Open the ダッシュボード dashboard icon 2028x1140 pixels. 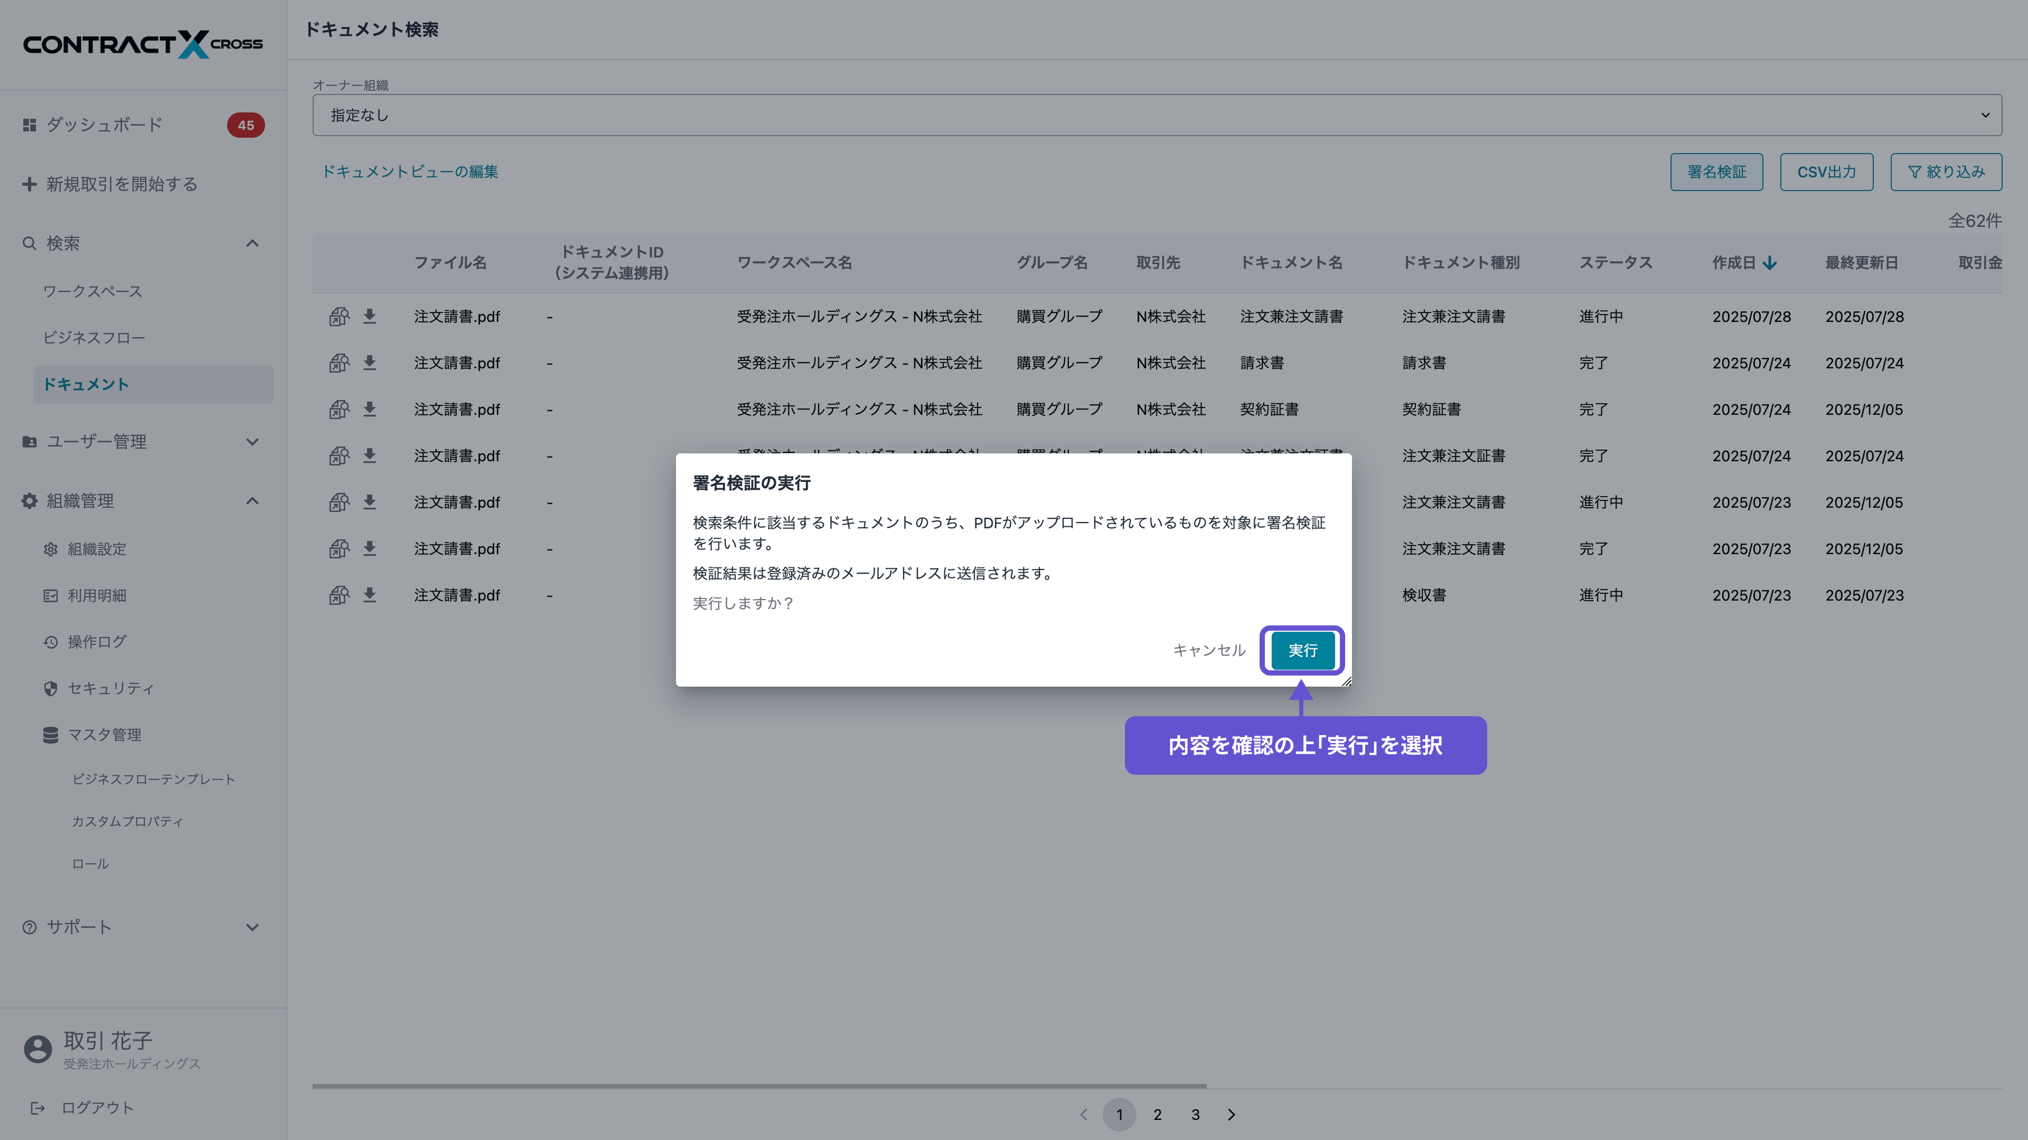pos(29,125)
